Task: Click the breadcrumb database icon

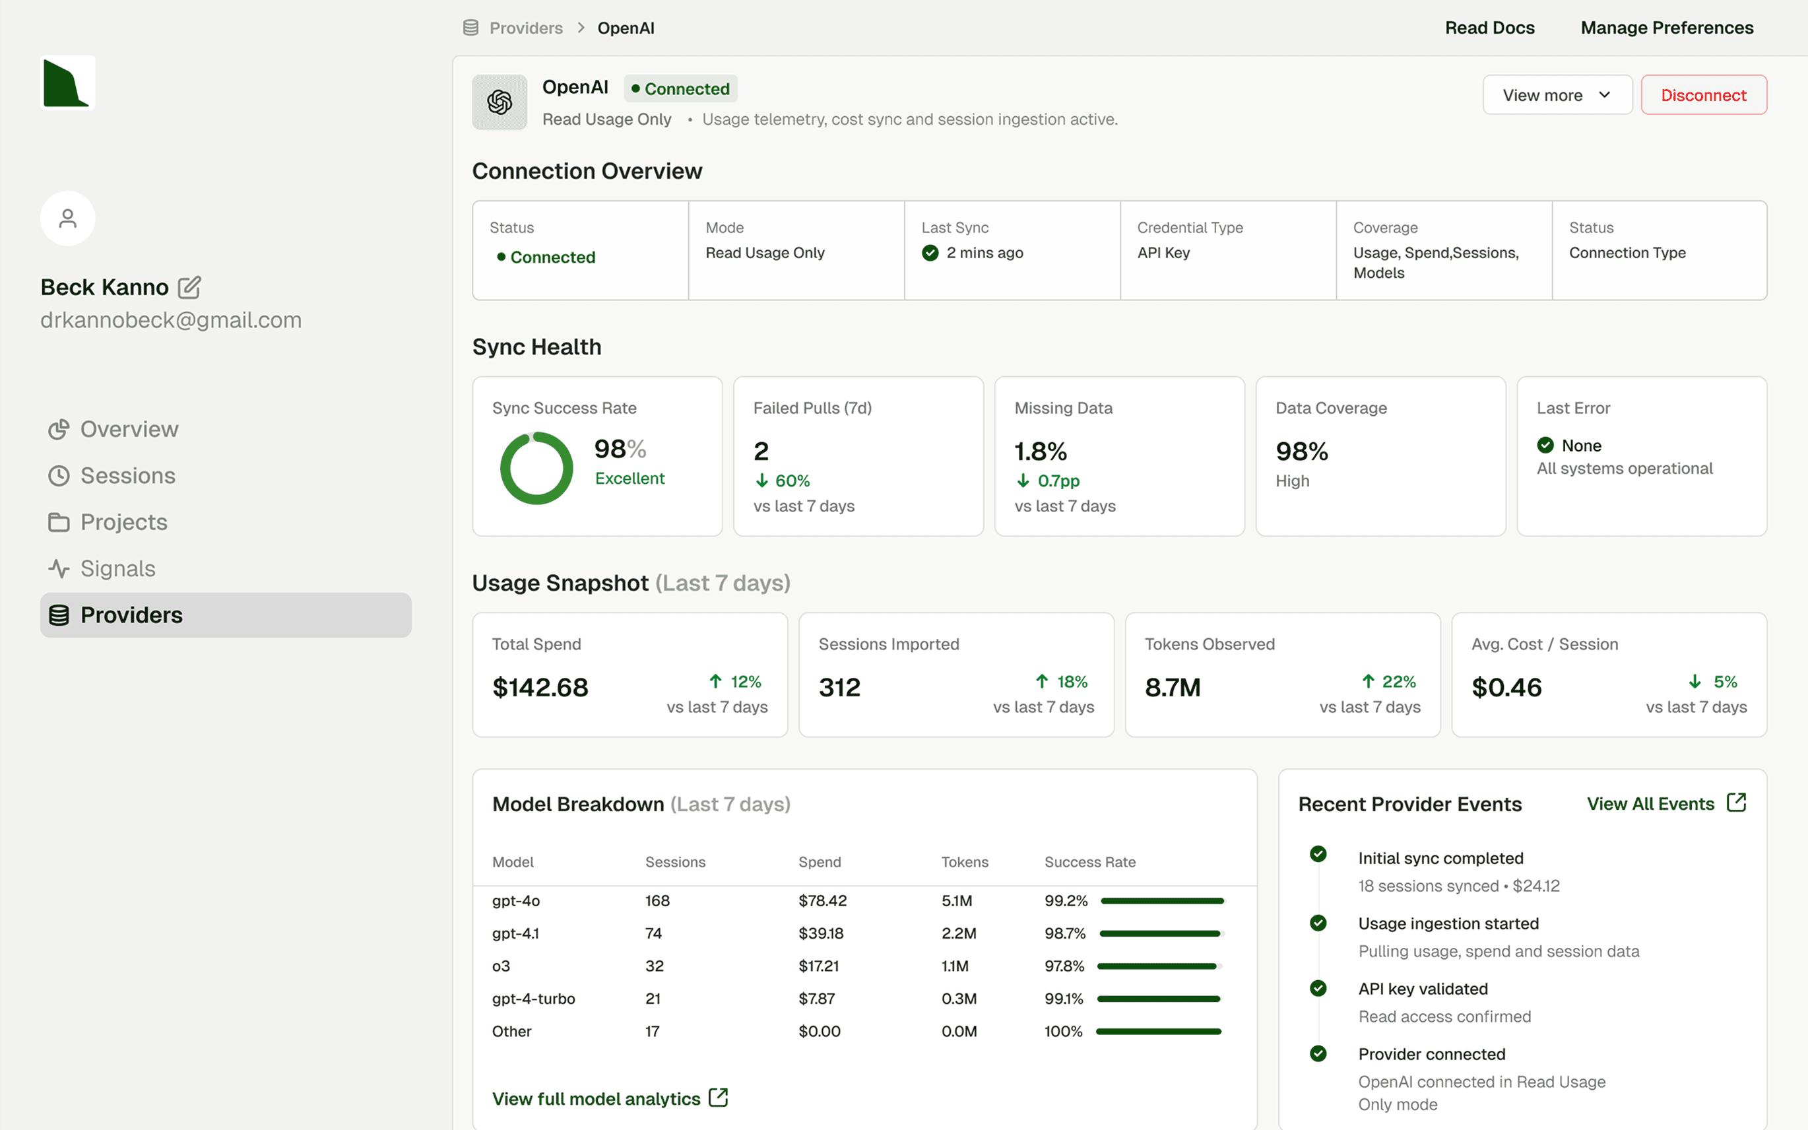Action: [470, 28]
